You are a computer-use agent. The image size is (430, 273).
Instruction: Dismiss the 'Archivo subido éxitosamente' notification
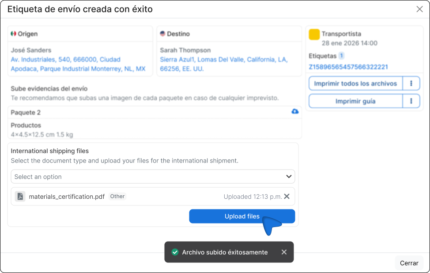(x=284, y=252)
